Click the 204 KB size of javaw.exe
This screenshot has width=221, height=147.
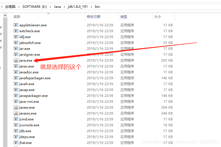[167, 107]
